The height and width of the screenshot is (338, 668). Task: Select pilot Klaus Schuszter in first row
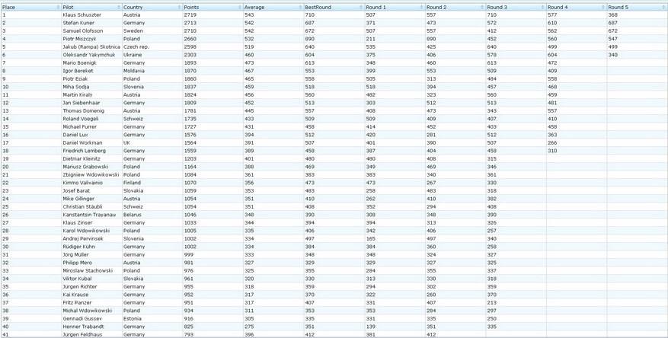(x=82, y=15)
